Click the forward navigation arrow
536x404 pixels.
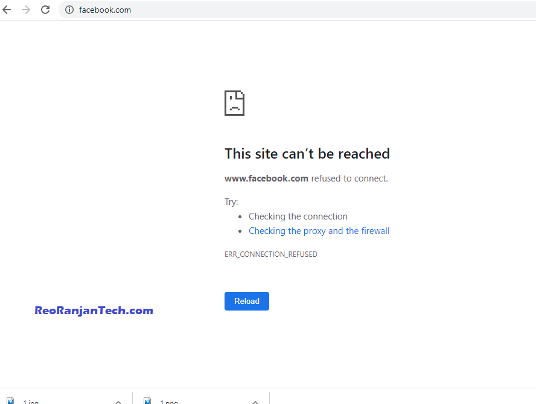[x=26, y=10]
